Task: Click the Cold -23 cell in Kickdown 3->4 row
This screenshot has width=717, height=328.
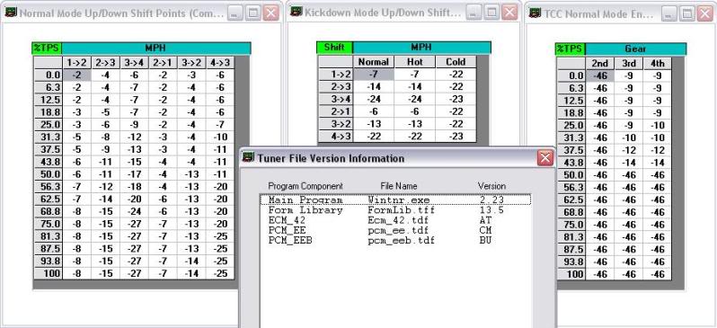Action: 456,99
